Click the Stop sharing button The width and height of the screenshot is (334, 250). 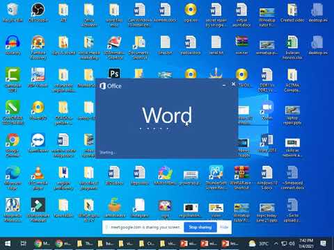tap(200, 227)
